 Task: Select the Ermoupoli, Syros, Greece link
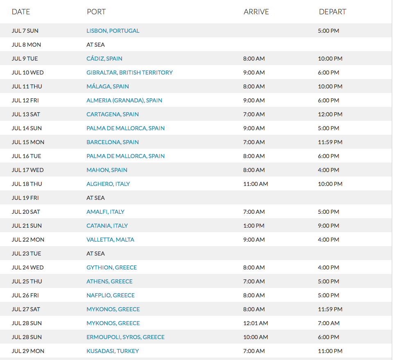[125, 337]
